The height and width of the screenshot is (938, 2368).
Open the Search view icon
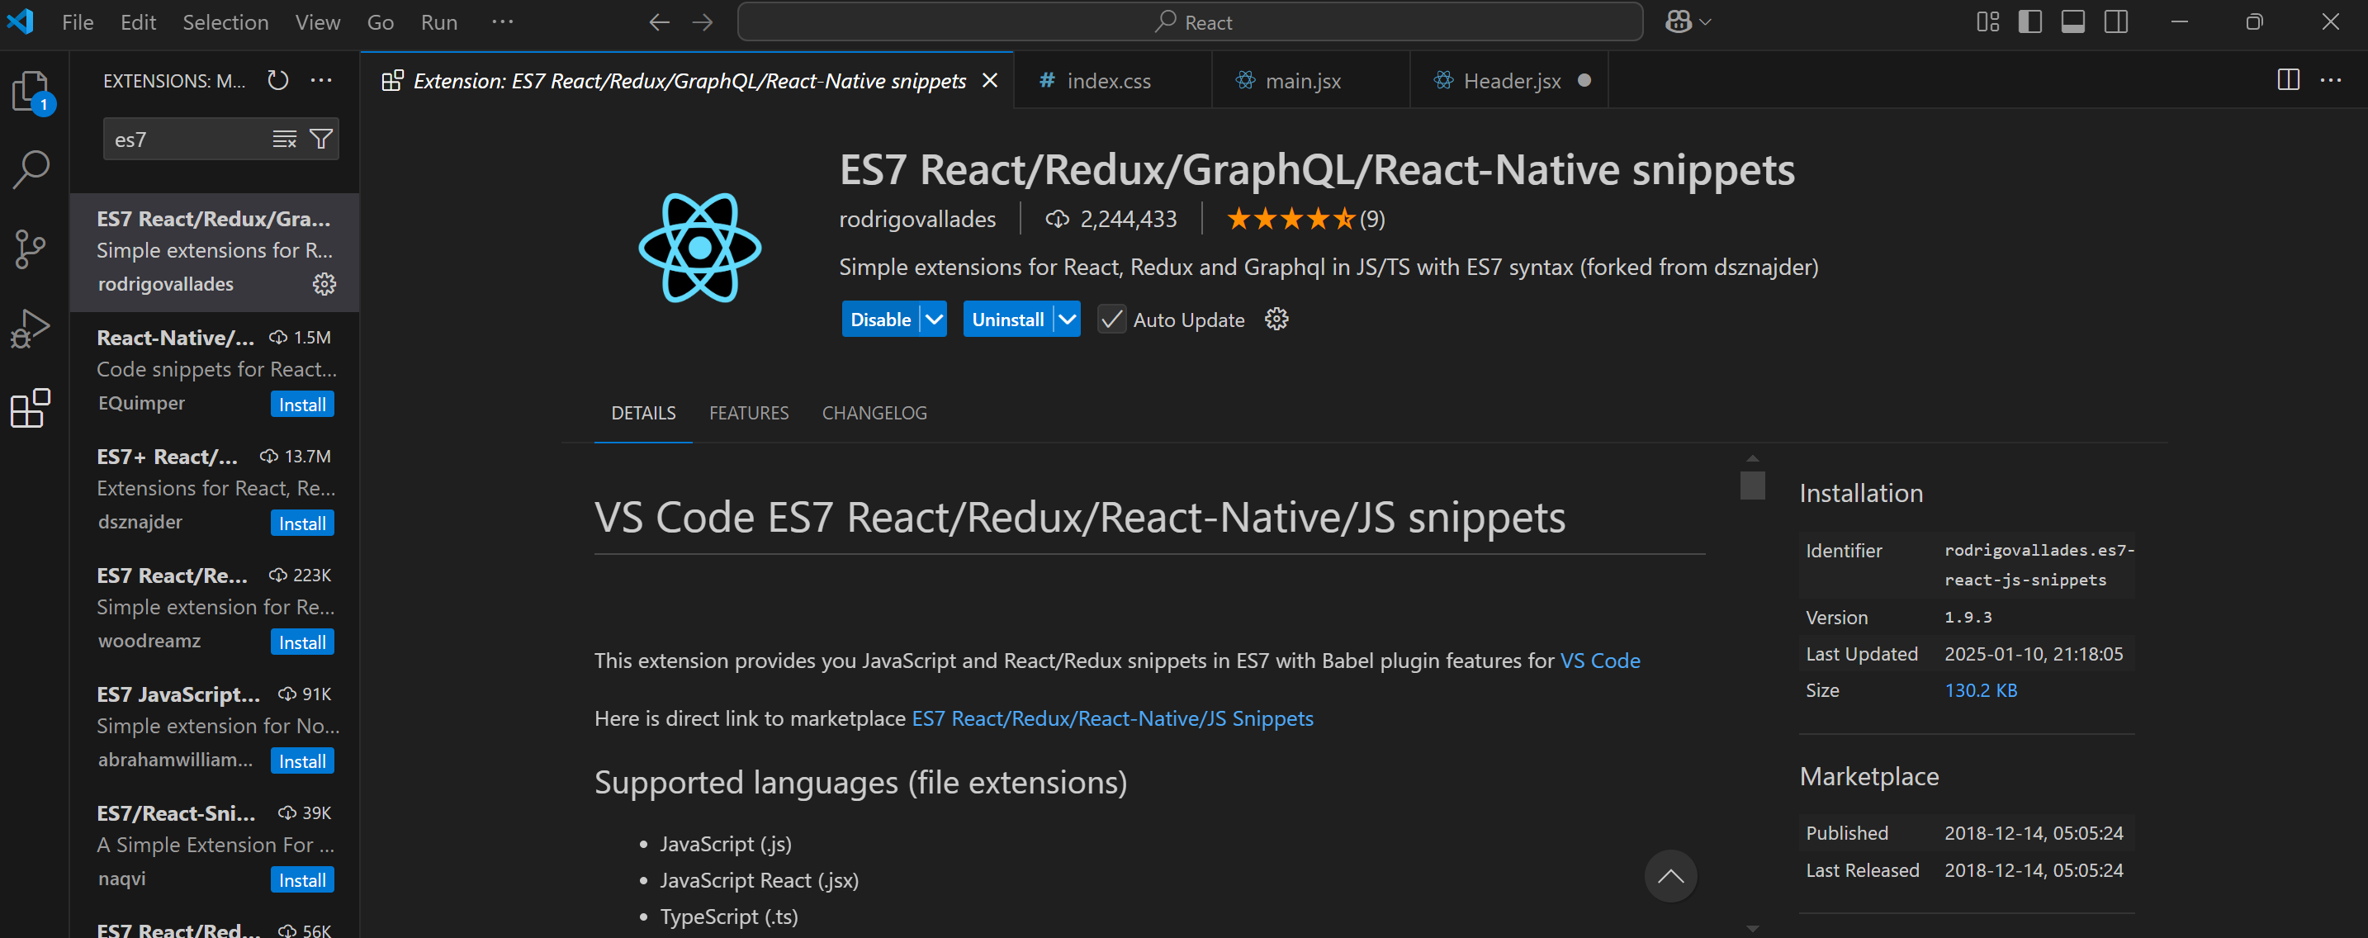[x=31, y=169]
